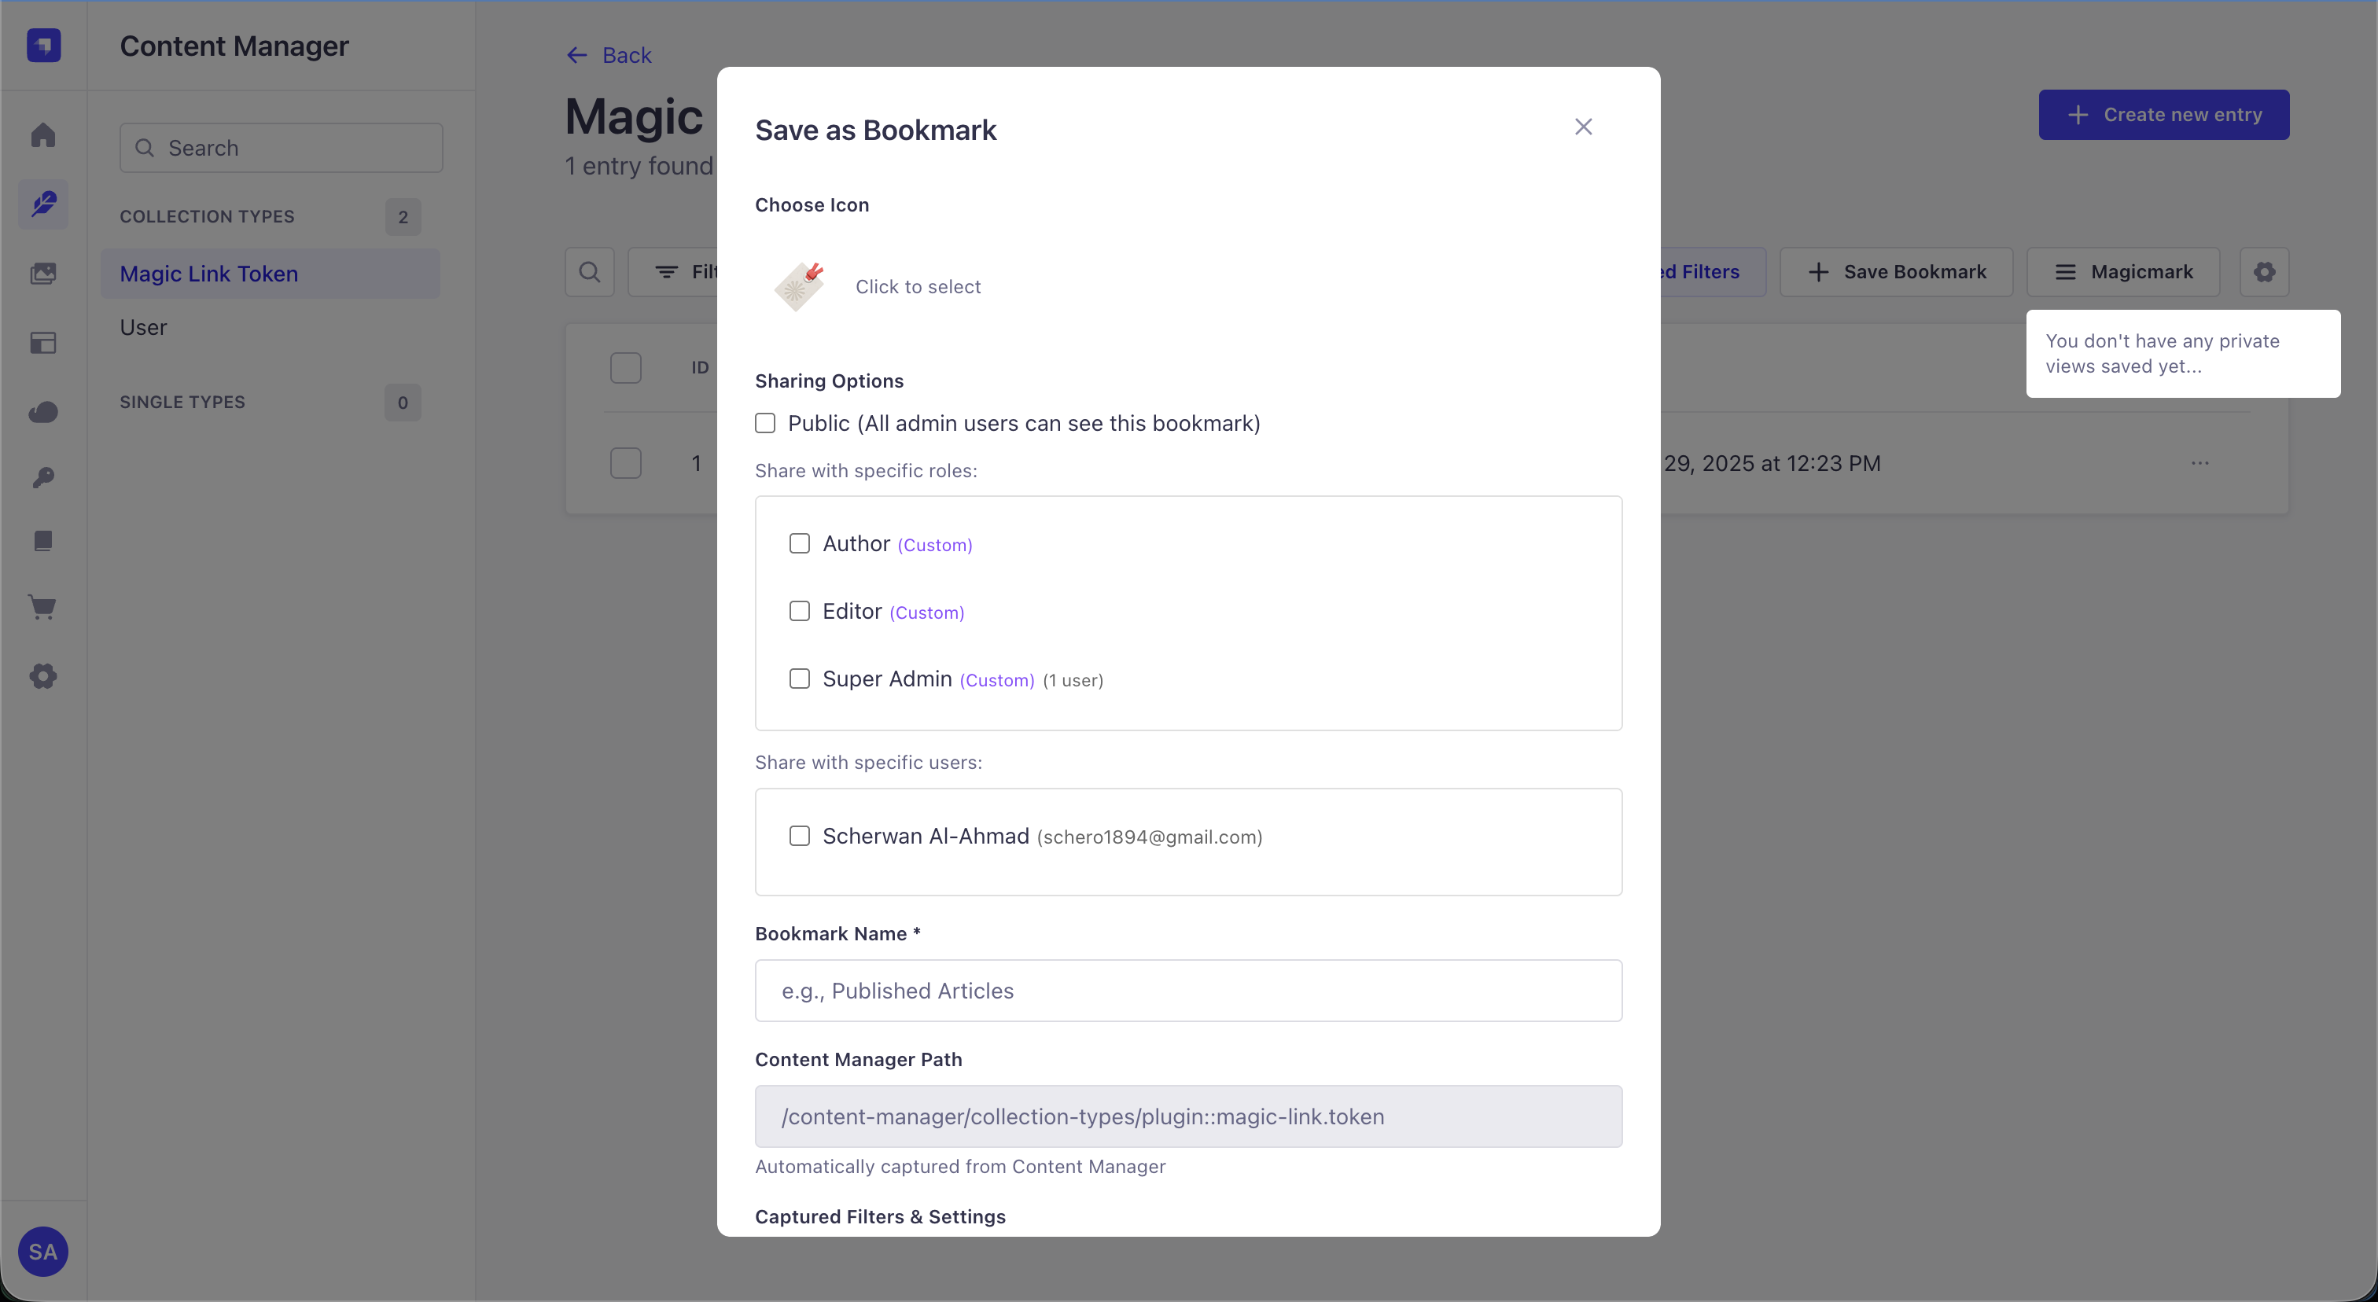This screenshot has height=1302, width=2378.
Task: Check the Author role checkbox
Action: 800,543
